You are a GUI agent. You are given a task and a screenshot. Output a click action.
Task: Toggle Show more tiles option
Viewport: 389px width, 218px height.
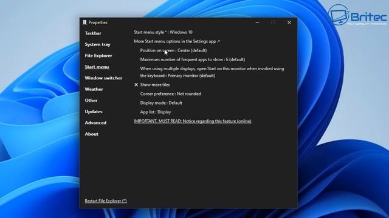tap(152, 85)
